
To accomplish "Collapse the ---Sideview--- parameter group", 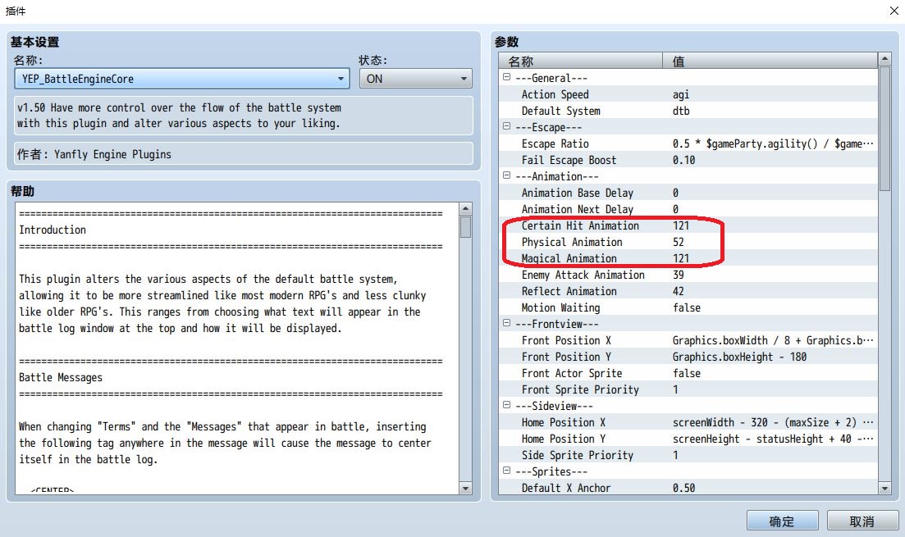I will (507, 405).
